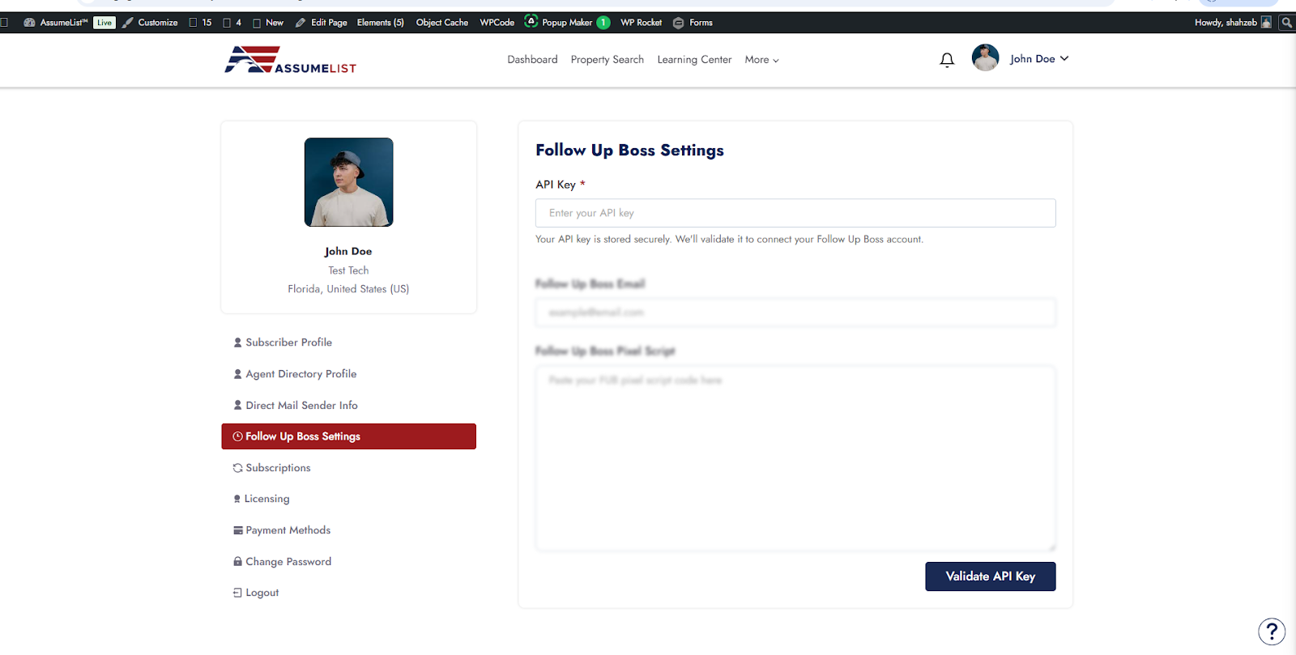
Task: Open Subscriptions in the sidebar
Action: [272, 468]
